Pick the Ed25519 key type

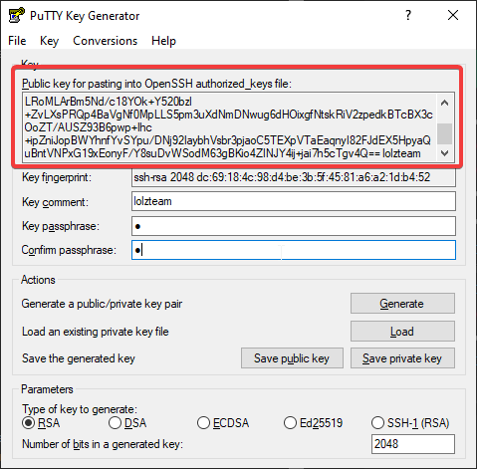point(314,423)
